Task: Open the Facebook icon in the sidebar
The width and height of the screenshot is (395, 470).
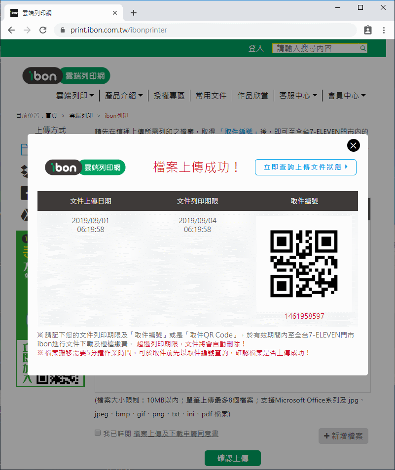Action: [x=25, y=193]
